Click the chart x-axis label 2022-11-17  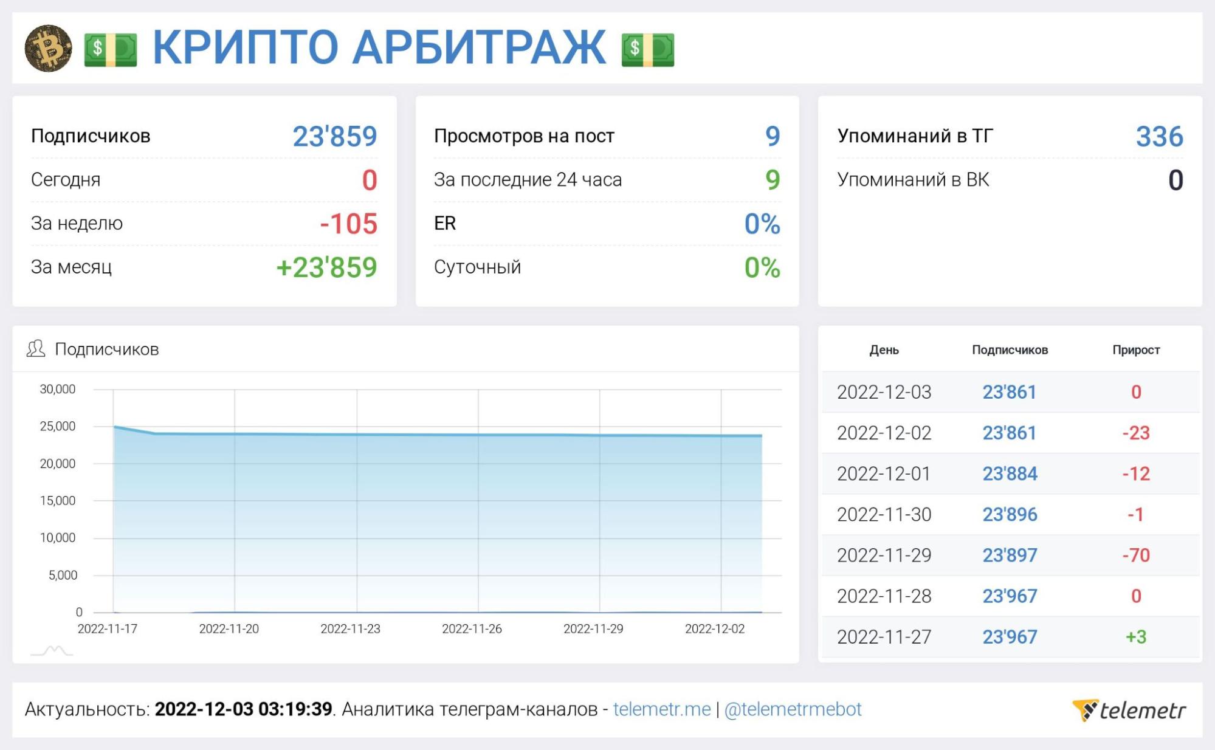108,629
